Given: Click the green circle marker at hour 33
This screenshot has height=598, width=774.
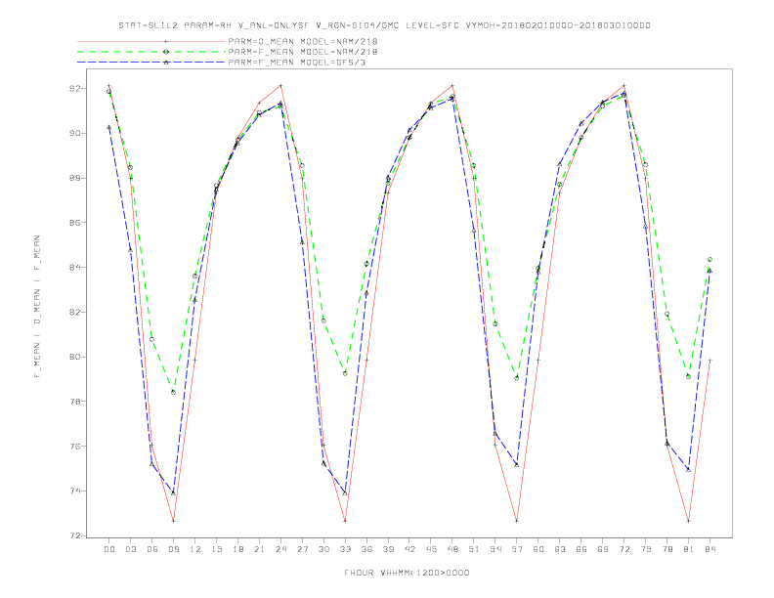Looking at the screenshot, I should [345, 373].
